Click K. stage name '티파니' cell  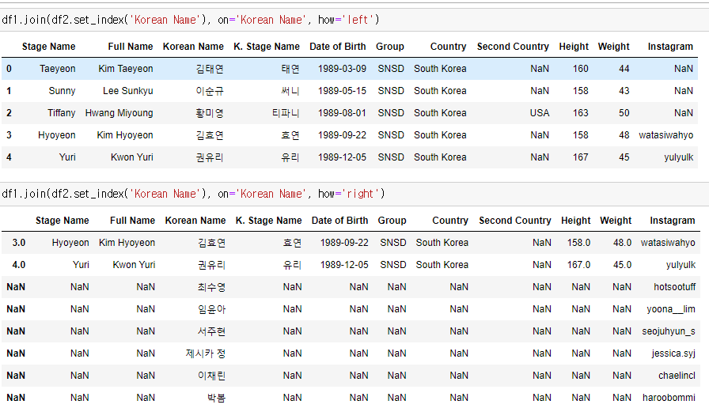tap(286, 113)
